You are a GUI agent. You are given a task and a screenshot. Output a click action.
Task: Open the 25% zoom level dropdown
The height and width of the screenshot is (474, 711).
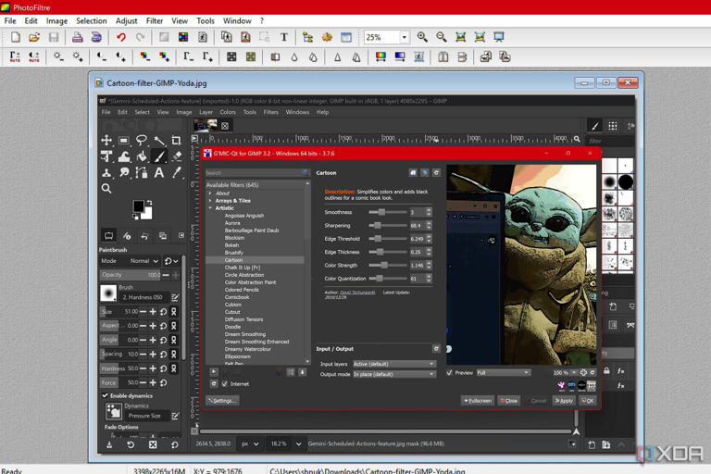pos(404,37)
